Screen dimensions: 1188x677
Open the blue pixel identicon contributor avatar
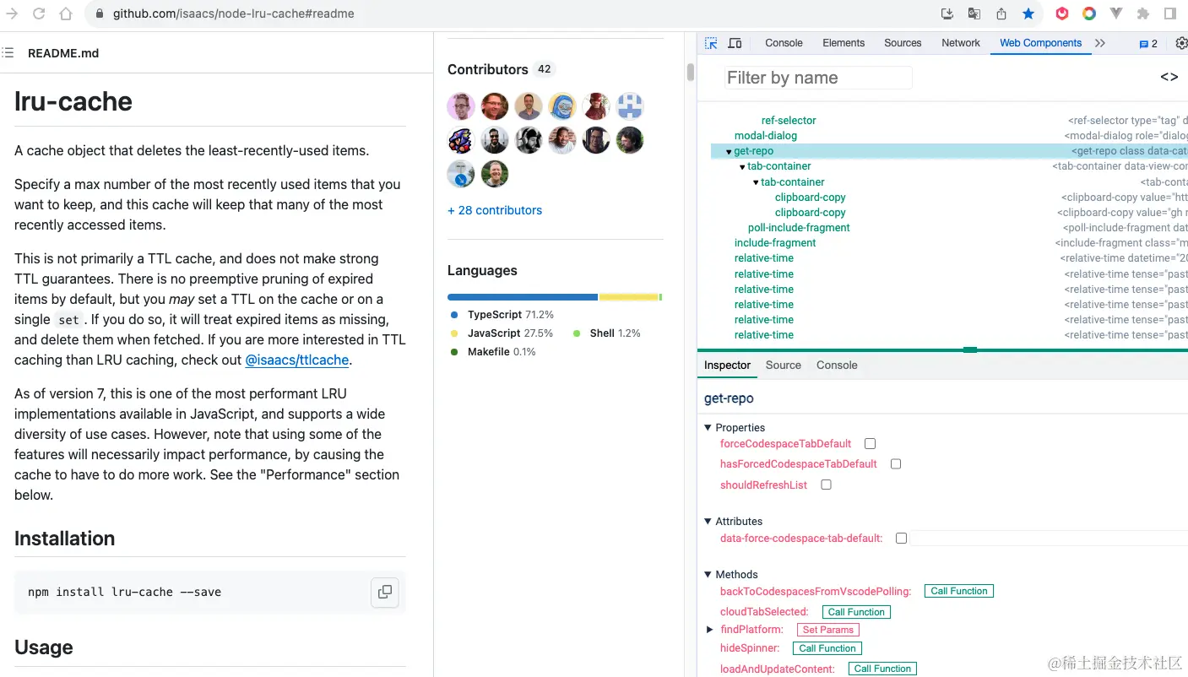tap(630, 106)
